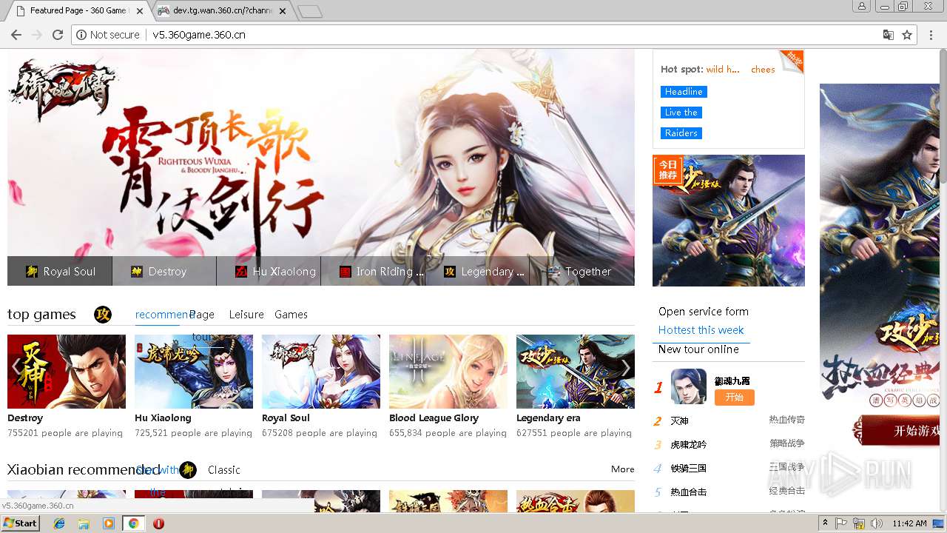Click the red Opera-like taskbar icon
Viewport: 947px width, 533px height.
tap(158, 523)
